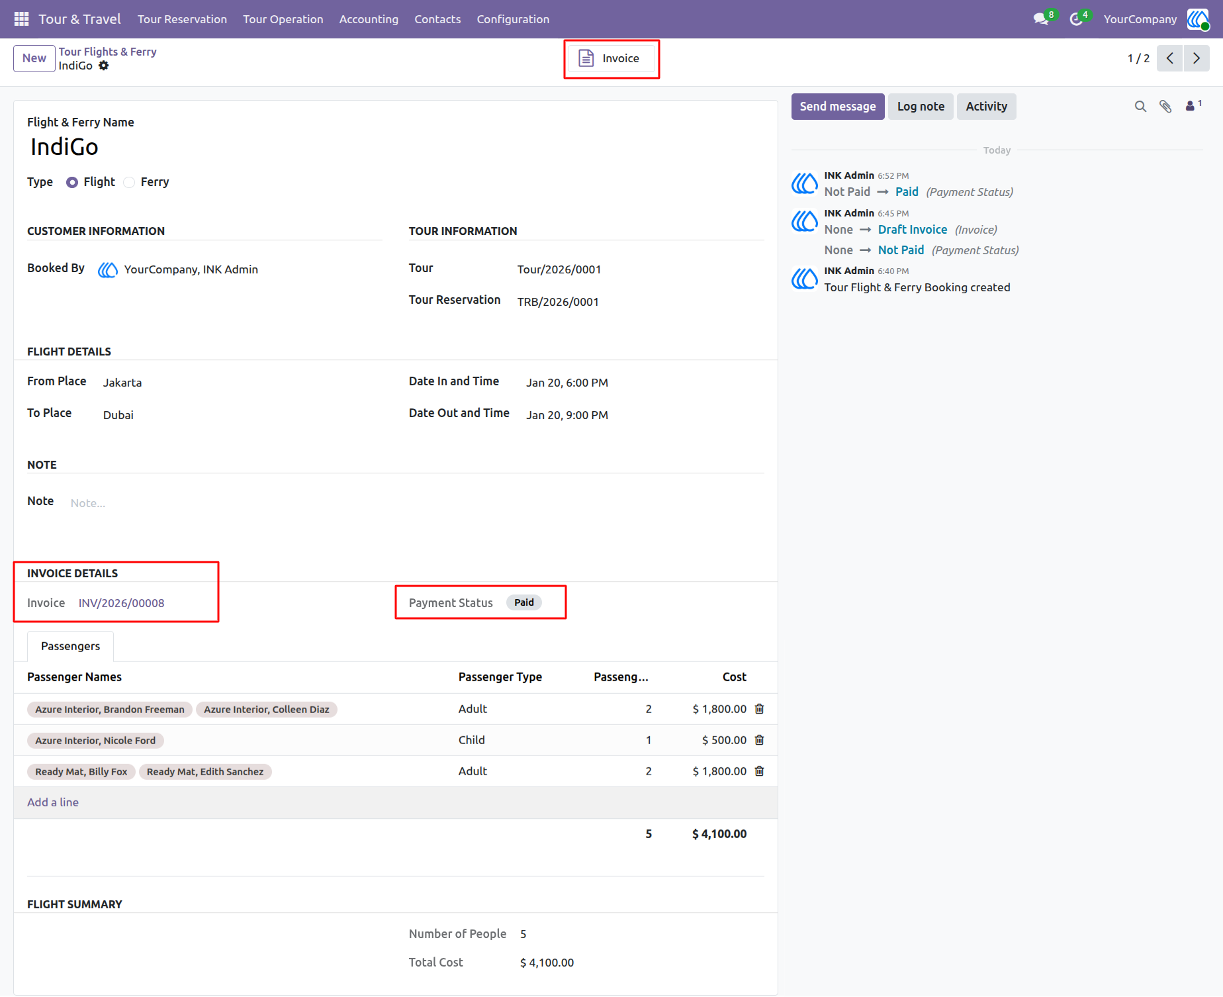This screenshot has width=1223, height=997.
Task: Click the YourCompany company switcher
Action: tap(1140, 19)
